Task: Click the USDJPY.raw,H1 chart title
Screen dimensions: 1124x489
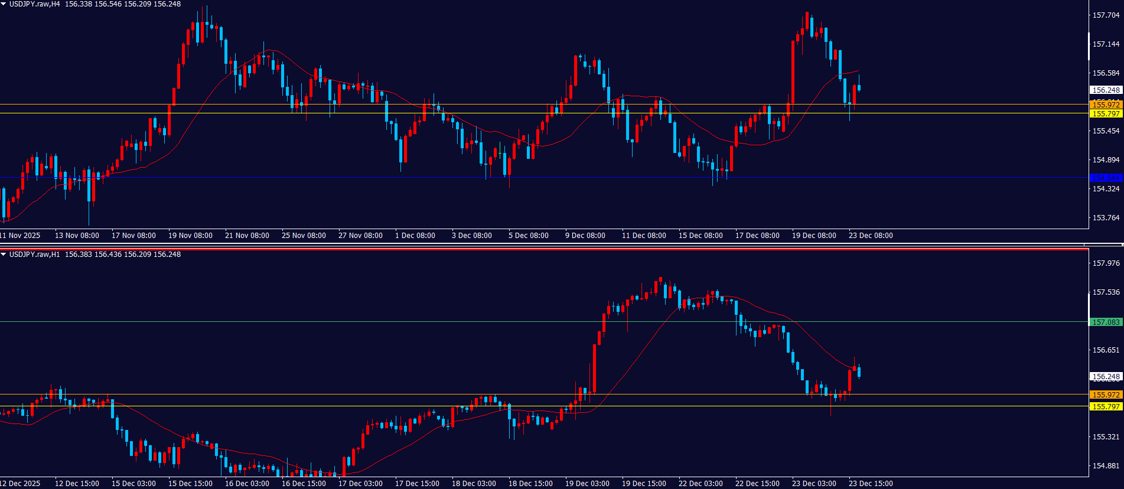Action: click(x=34, y=255)
